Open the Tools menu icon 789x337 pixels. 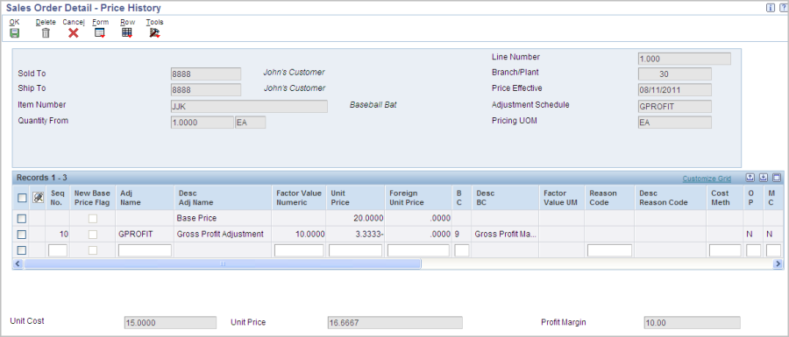click(x=154, y=33)
